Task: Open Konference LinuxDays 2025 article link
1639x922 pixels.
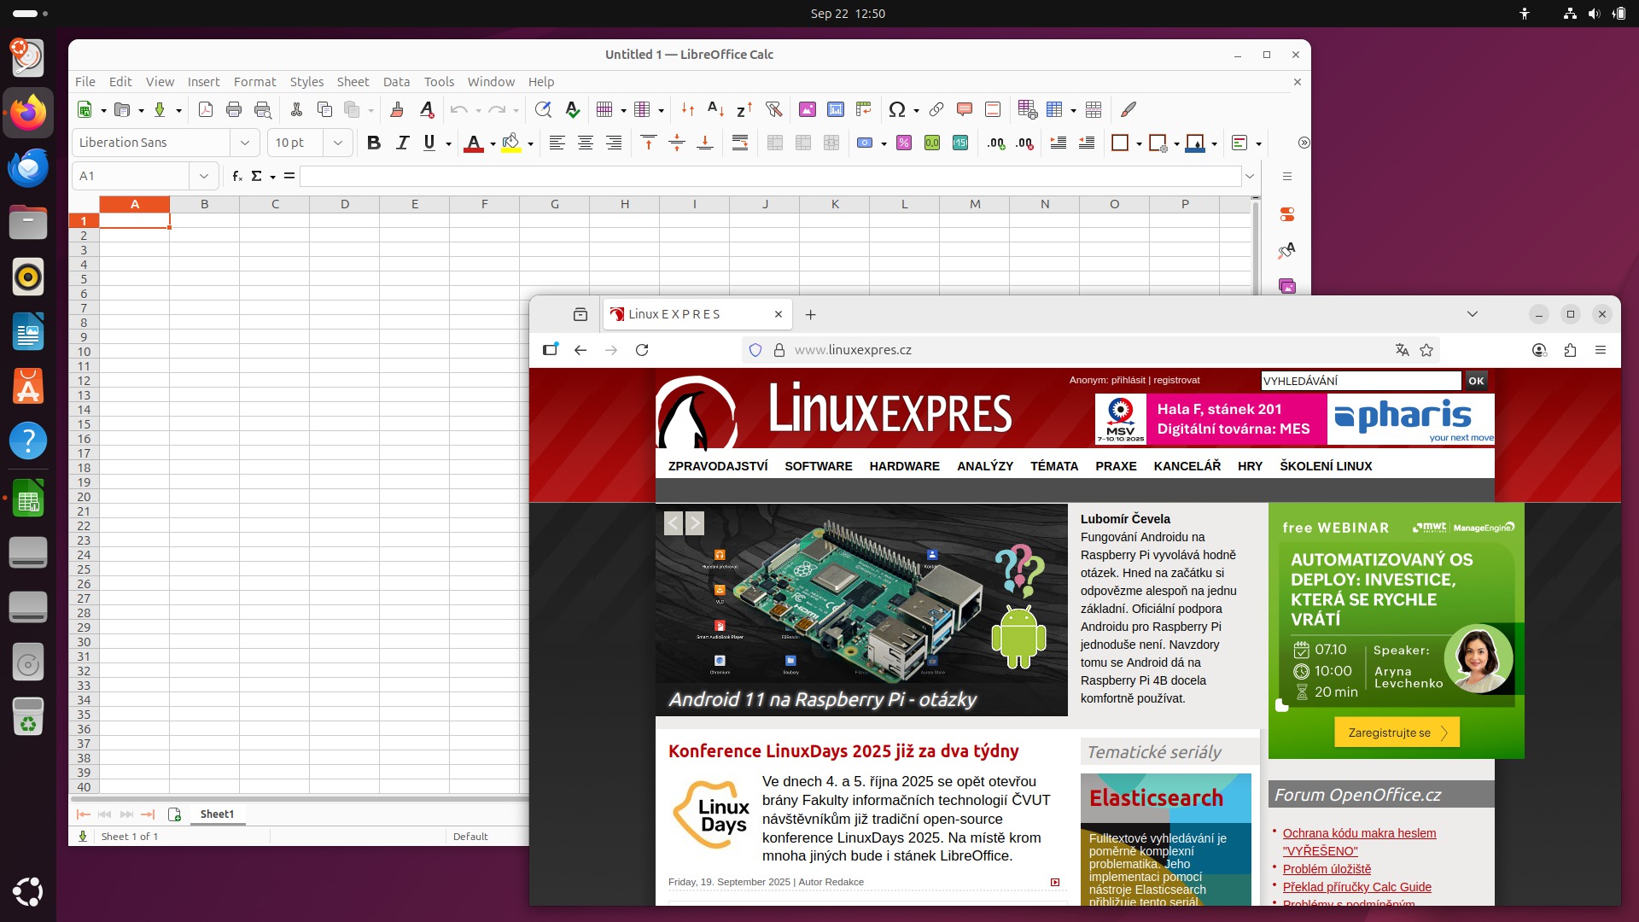Action: pyautogui.click(x=843, y=751)
